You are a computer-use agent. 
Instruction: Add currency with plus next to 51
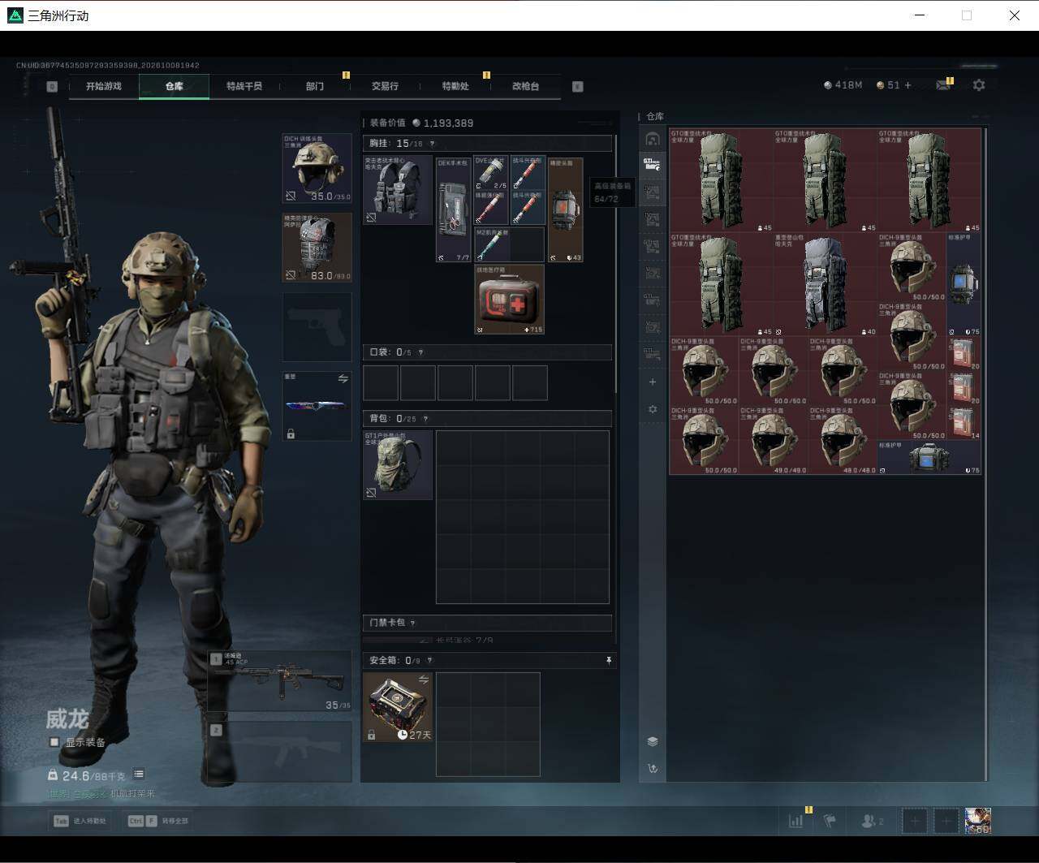pyautogui.click(x=908, y=85)
